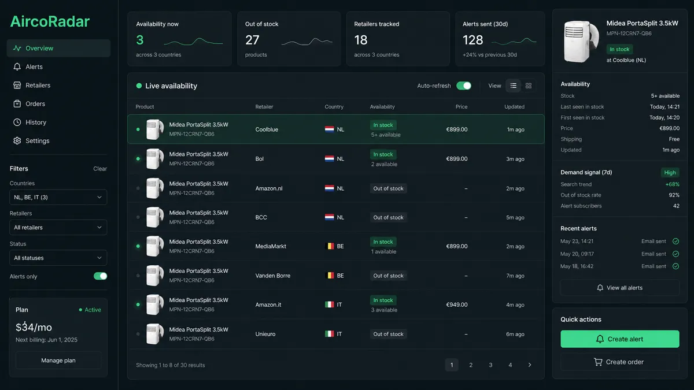This screenshot has width=694, height=390.
Task: Open the Out of stock stat card
Action: coord(288,39)
